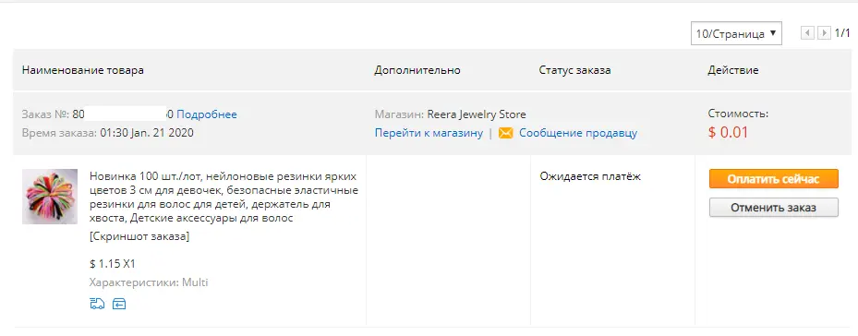This screenshot has height=336, width=858.
Task: Click the red $ 0.01 order cost
Action: point(728,132)
